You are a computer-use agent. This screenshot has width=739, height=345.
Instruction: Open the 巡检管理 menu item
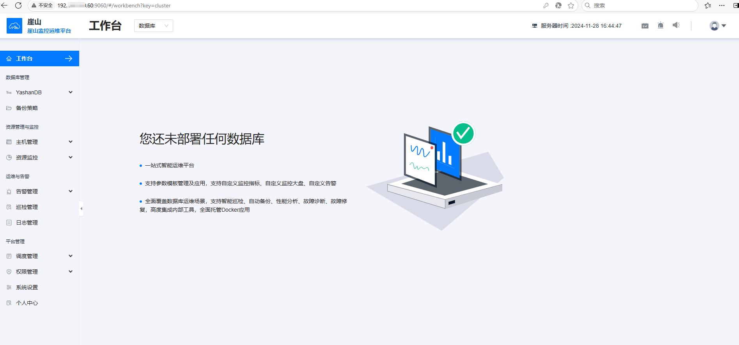pyautogui.click(x=39, y=207)
